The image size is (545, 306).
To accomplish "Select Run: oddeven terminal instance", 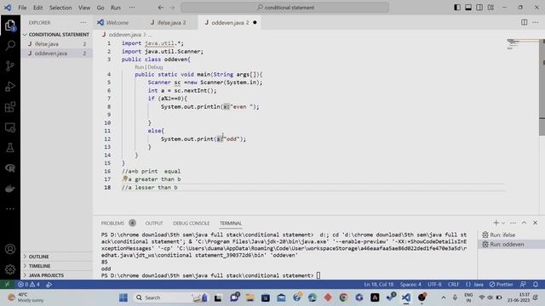I will [511, 244].
